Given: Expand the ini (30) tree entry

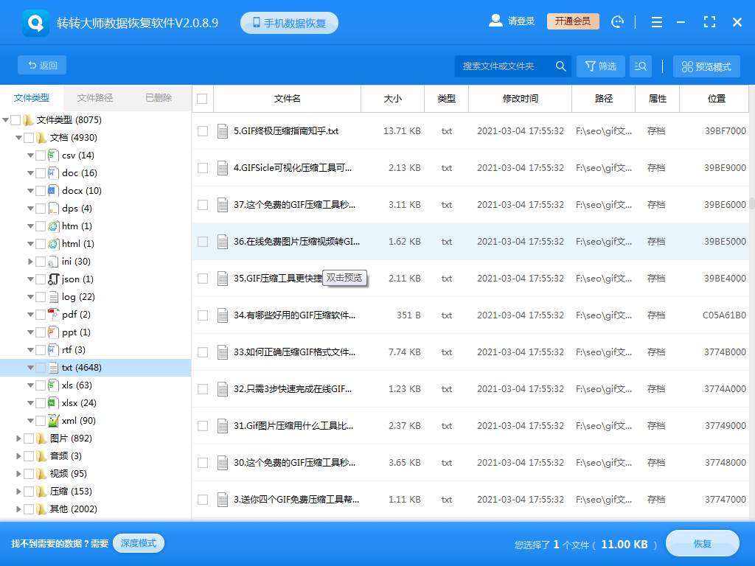Looking at the screenshot, I should [32, 261].
